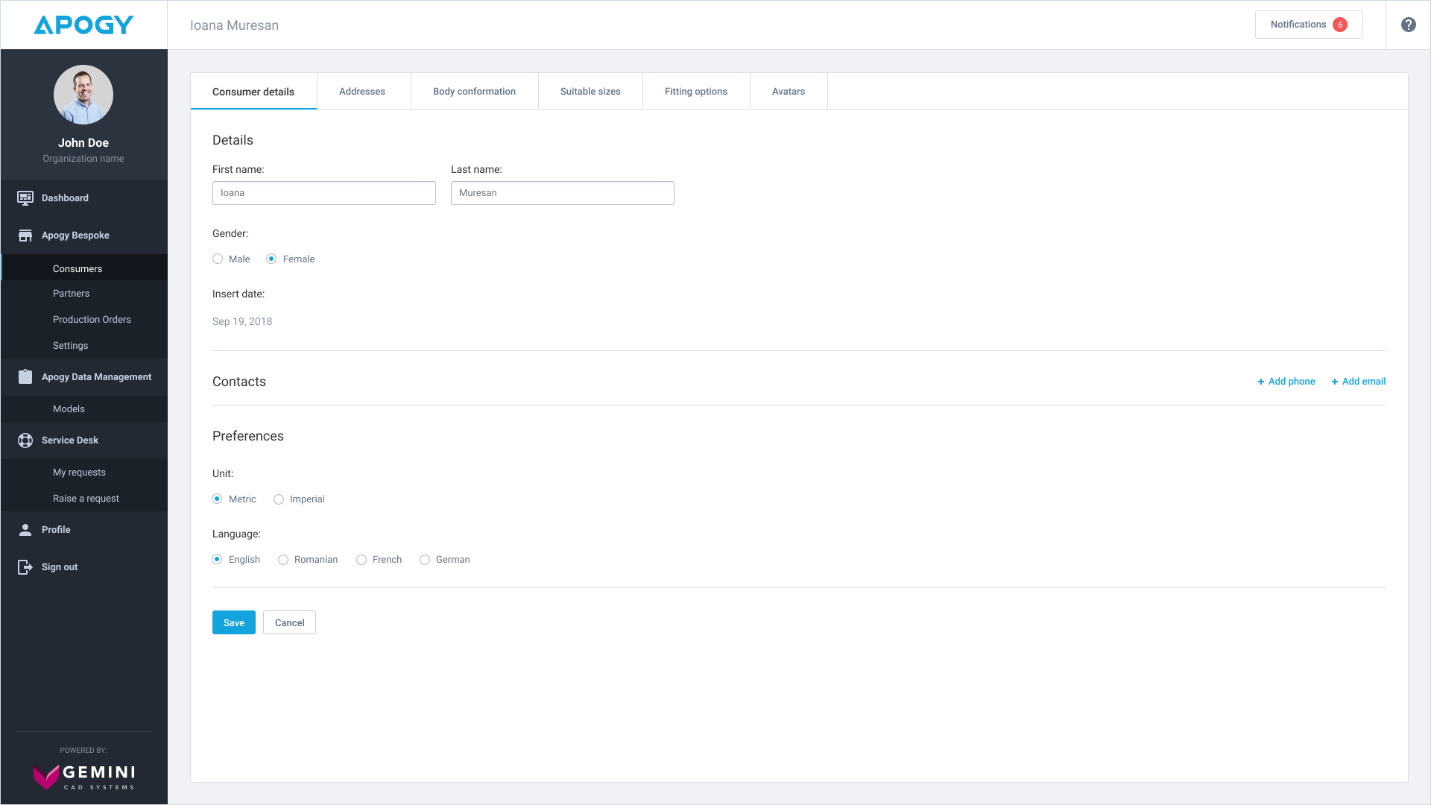
Task: Click the Add phone link
Action: click(1286, 382)
